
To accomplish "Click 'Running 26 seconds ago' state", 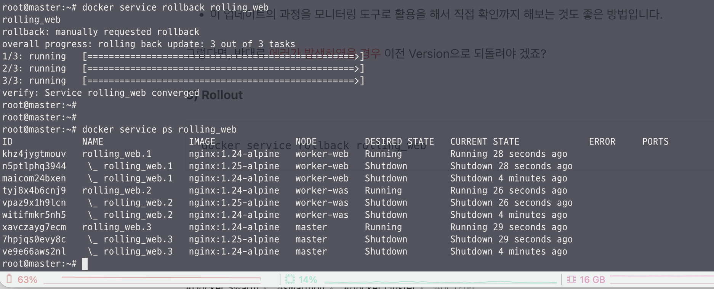I will pyautogui.click(x=509, y=191).
